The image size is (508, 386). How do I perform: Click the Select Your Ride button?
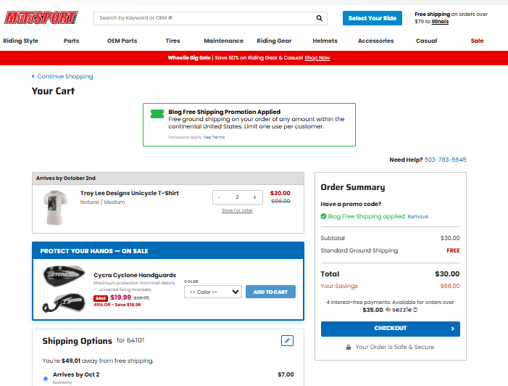372,18
